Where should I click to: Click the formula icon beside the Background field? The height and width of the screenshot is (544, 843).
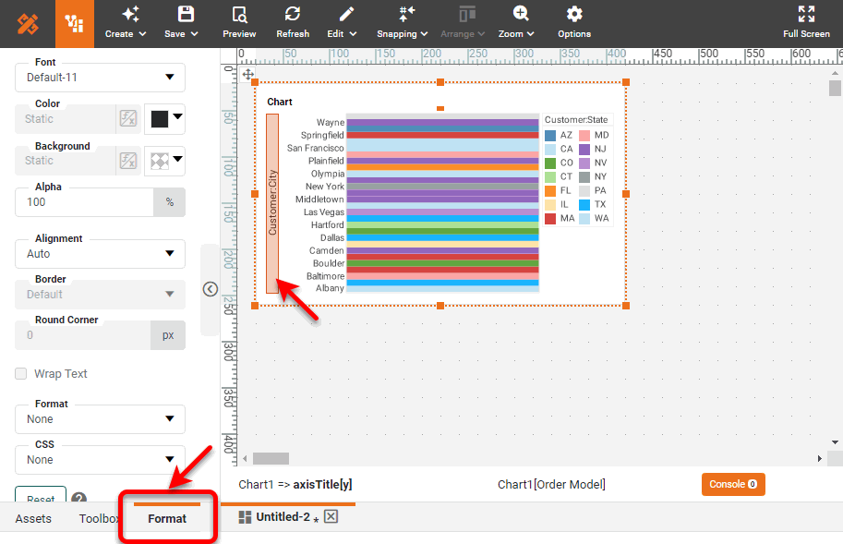(127, 160)
